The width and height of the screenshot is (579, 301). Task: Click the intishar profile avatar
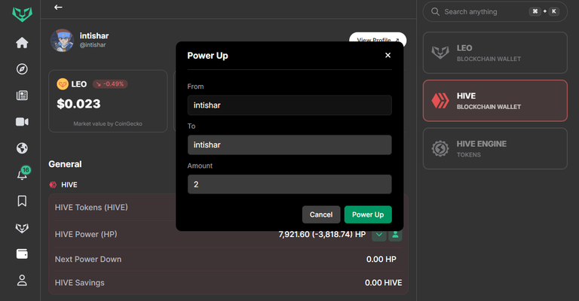point(62,41)
